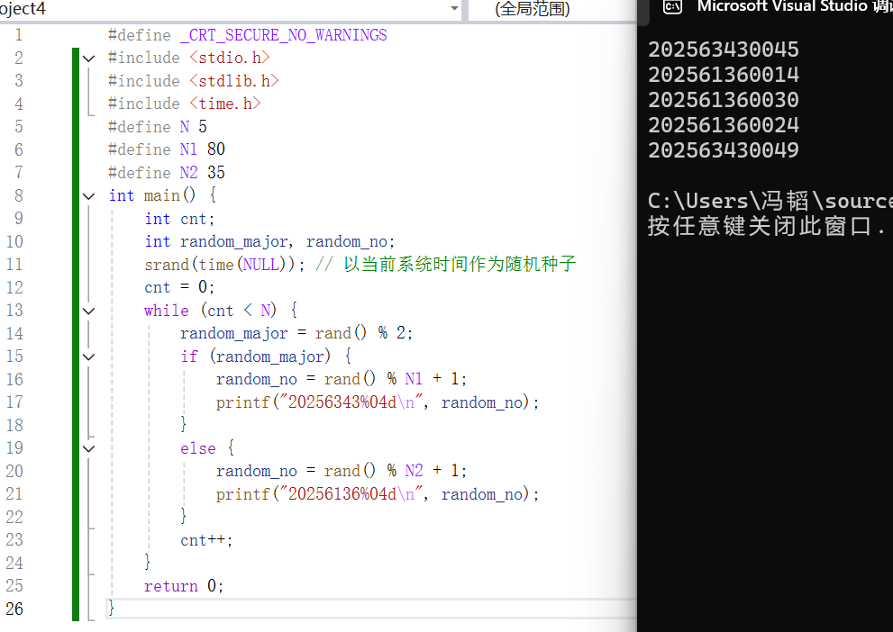
Task: Click 'return 0;' on line 25
Action: pos(184,586)
